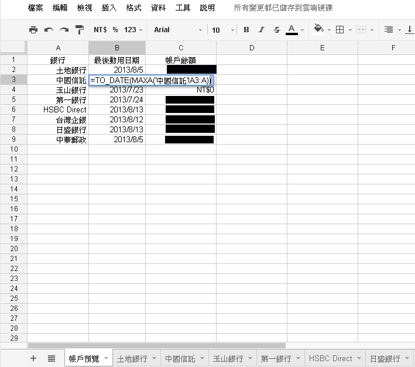Open the 說明 menu

point(207,8)
